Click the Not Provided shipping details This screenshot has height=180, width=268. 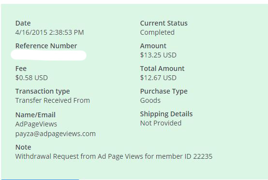coord(161,123)
